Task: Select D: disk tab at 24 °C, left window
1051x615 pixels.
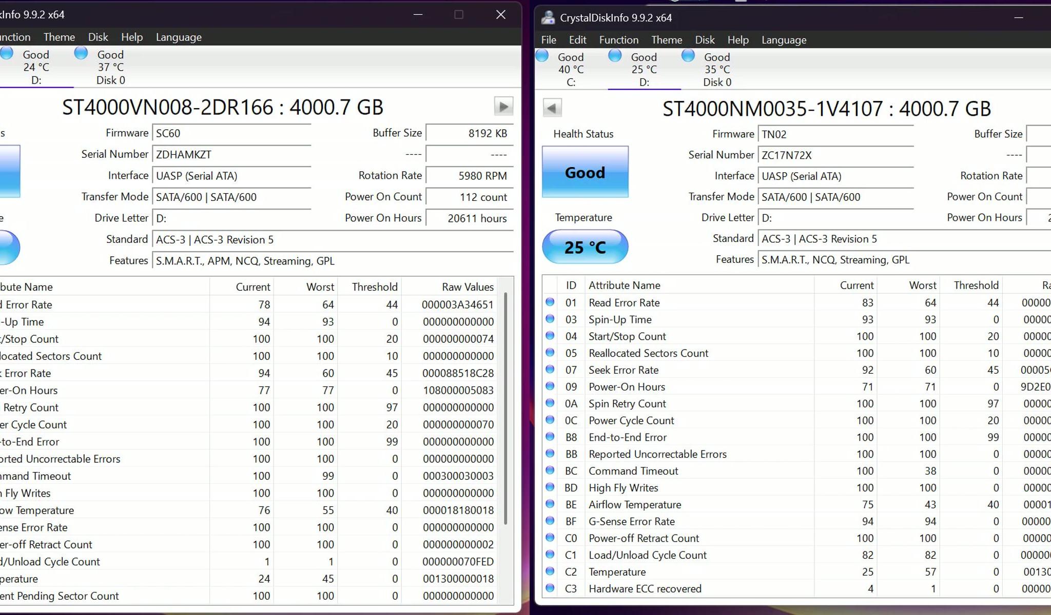Action: [x=36, y=67]
